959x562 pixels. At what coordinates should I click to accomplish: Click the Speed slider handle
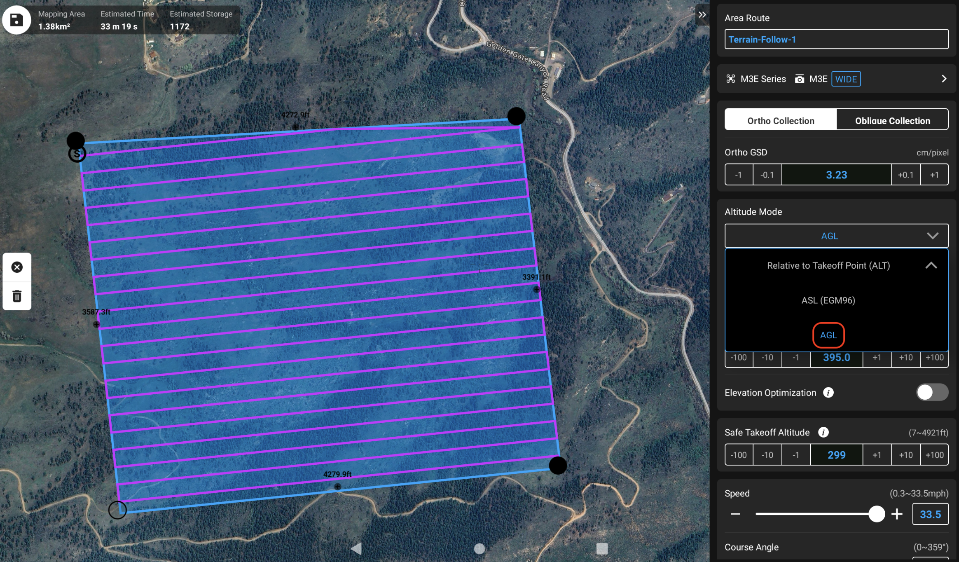876,514
